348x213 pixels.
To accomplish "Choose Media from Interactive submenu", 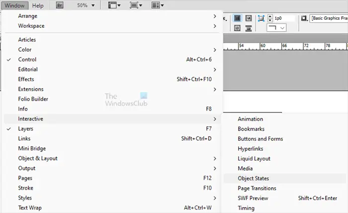I will (285, 168).
